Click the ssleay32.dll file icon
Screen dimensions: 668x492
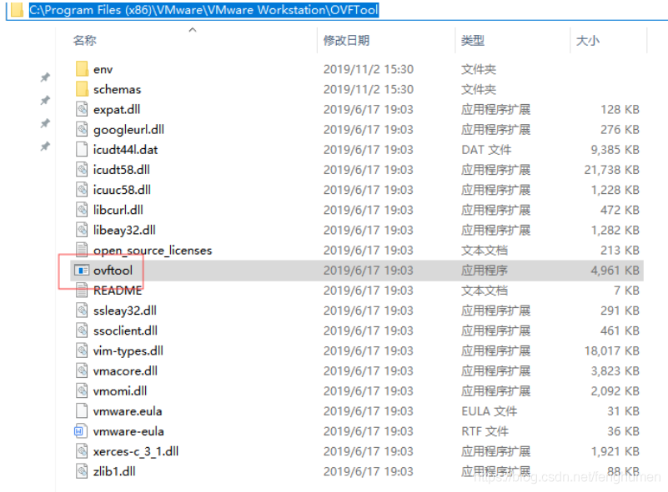pyautogui.click(x=82, y=311)
